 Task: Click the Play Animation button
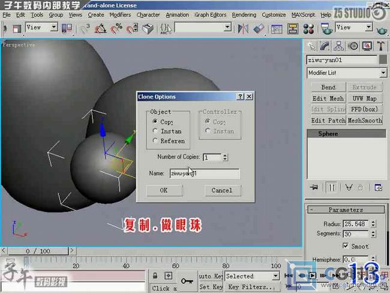(311, 276)
